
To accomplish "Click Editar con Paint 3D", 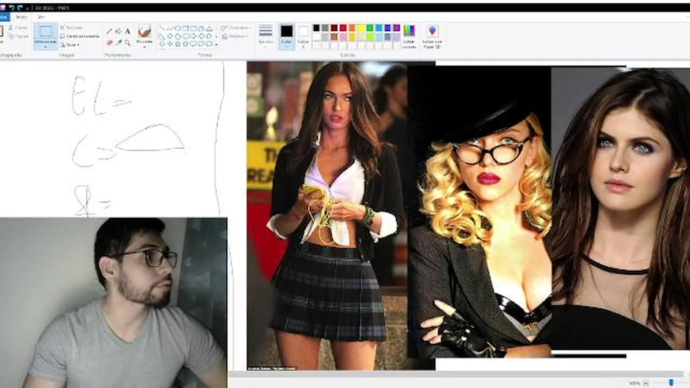I will (x=432, y=36).
